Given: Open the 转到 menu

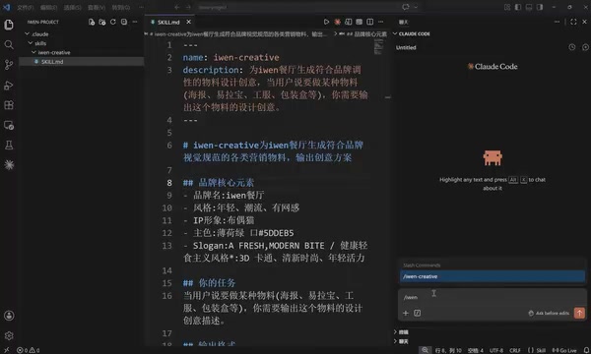Looking at the screenshot, I should 120,7.
